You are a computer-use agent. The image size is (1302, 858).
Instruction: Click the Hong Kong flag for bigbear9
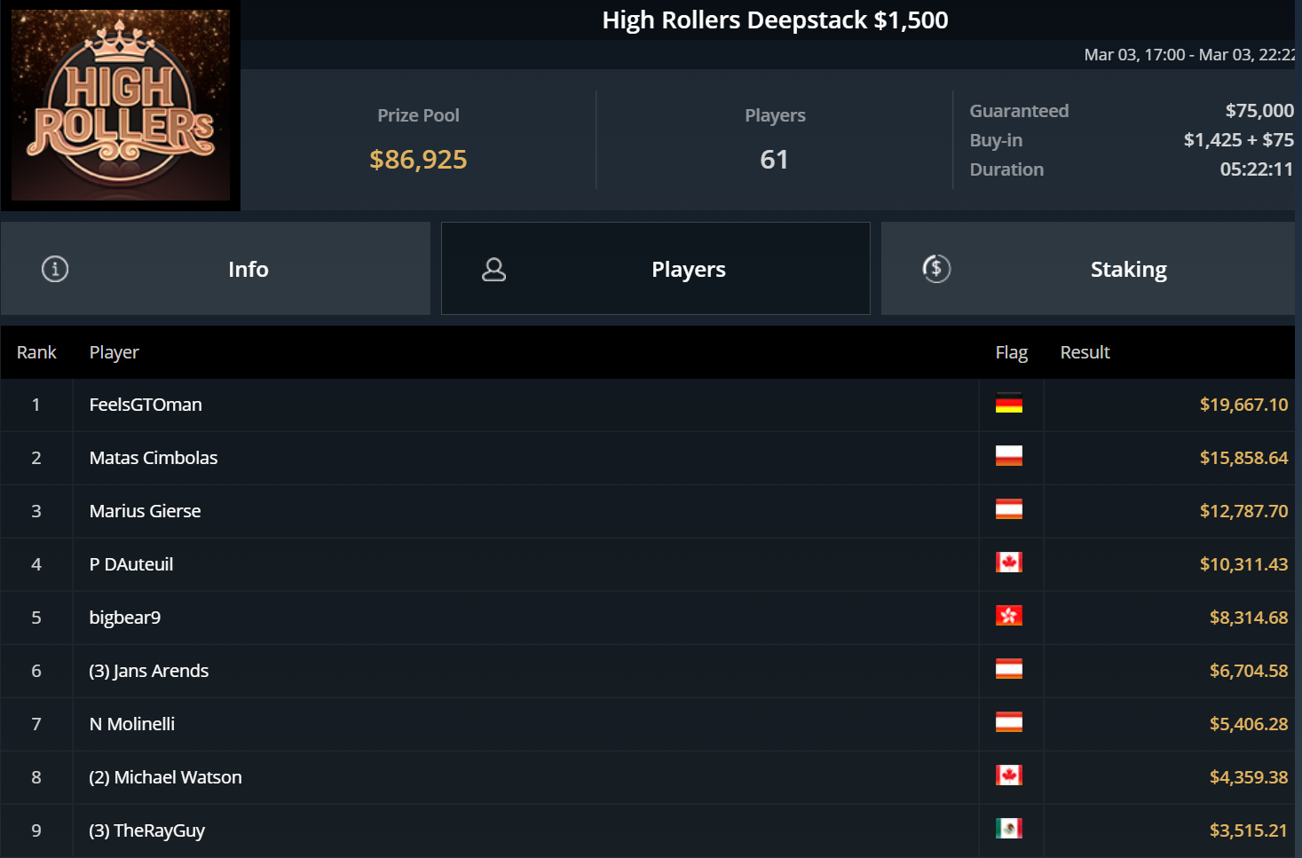(1008, 616)
